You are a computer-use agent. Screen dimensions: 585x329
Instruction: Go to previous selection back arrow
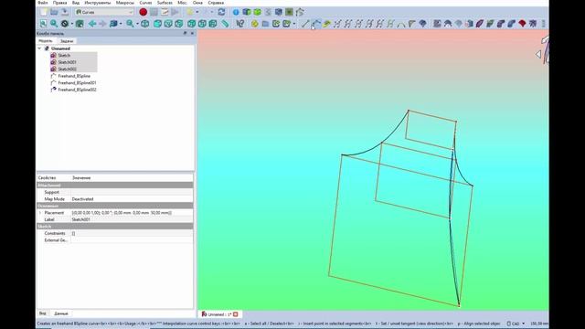(92, 24)
